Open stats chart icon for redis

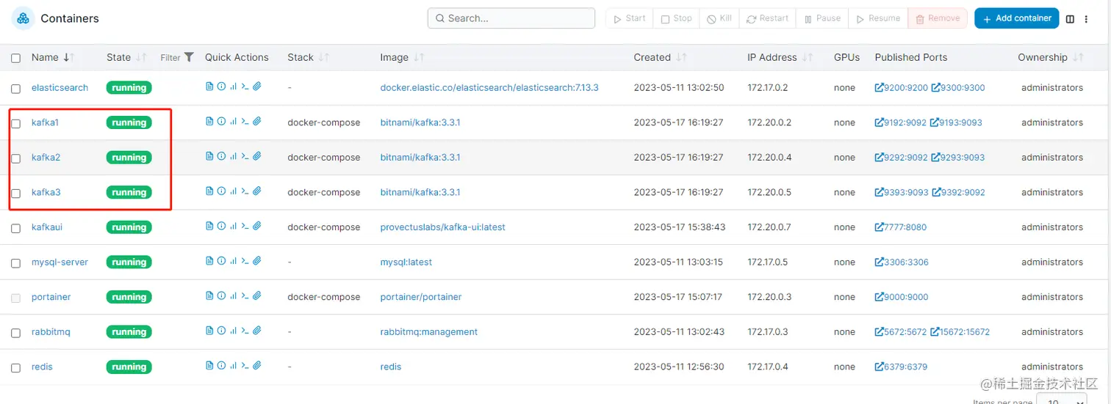coord(233,366)
